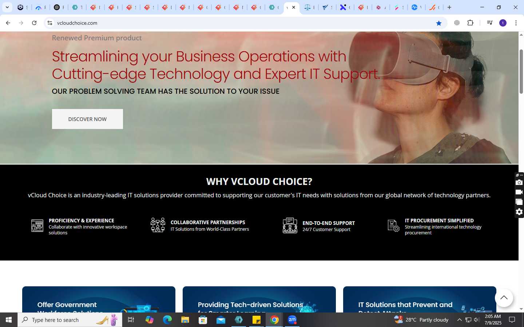Reload the current page
This screenshot has height=327, width=524.
[x=34, y=23]
